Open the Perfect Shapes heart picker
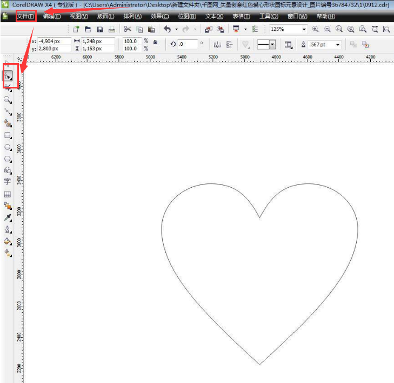394x383 pixels. point(245,45)
